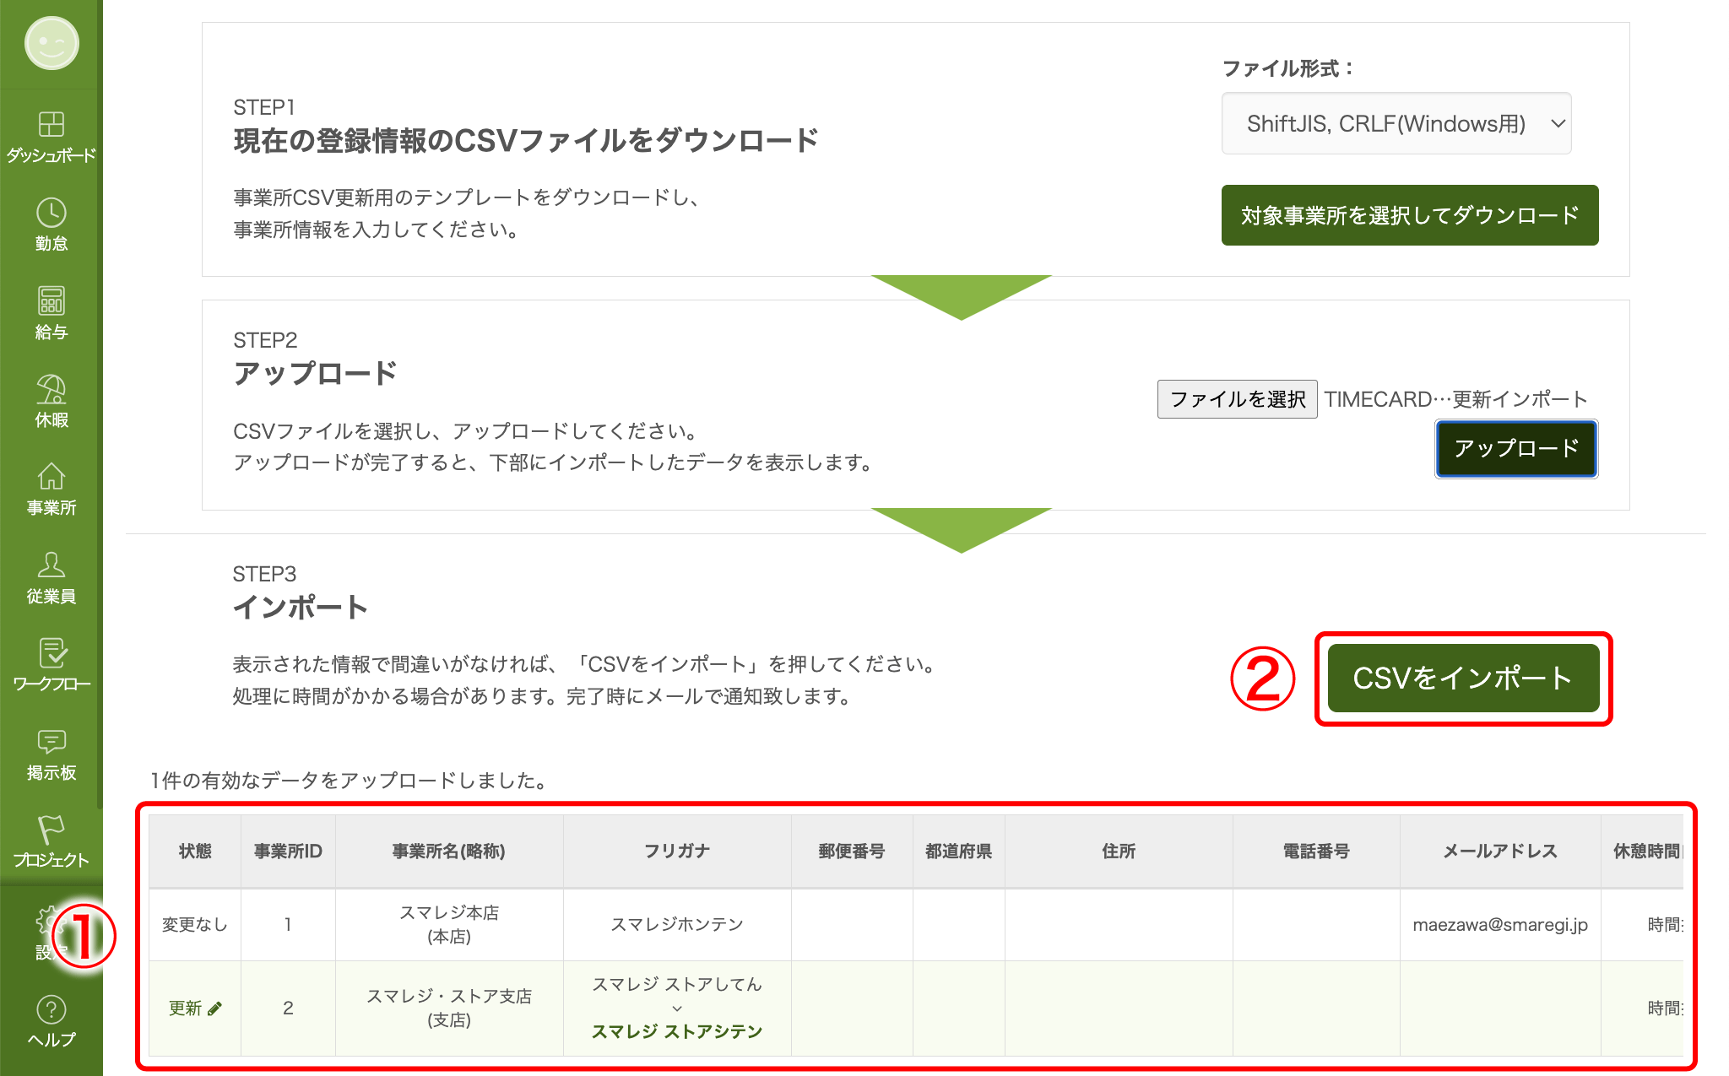Image resolution: width=1729 pixels, height=1076 pixels.
Task: Click the スマレジ・ストア支店 (支店) cell
Action: click(x=449, y=1008)
